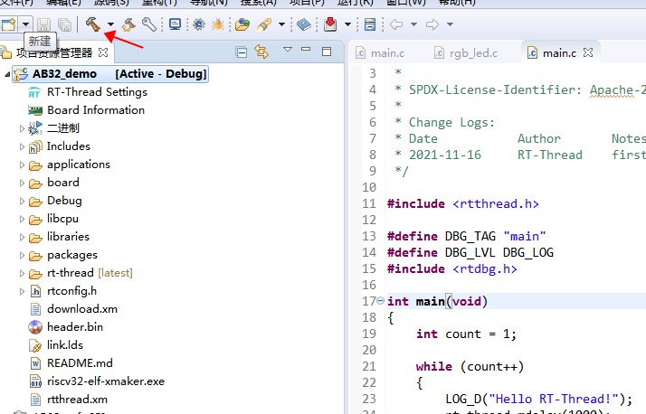Expand the Includes node

[22, 147]
